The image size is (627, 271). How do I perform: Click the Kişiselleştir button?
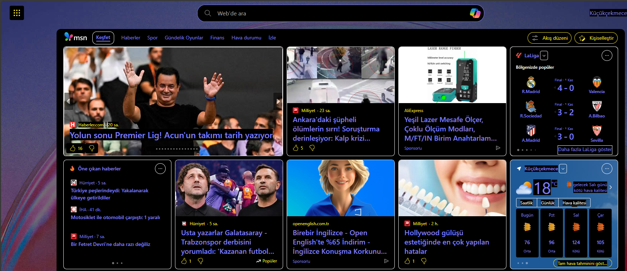coord(596,38)
